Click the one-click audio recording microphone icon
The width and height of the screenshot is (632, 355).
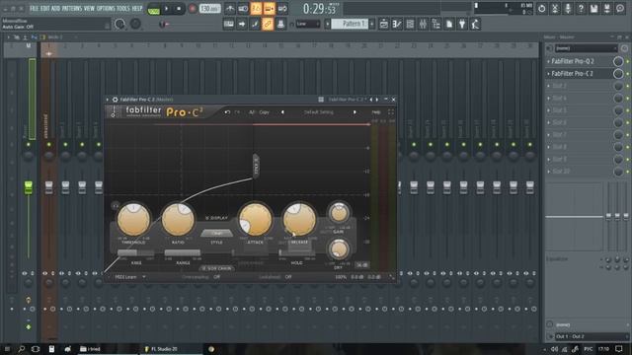point(568,9)
